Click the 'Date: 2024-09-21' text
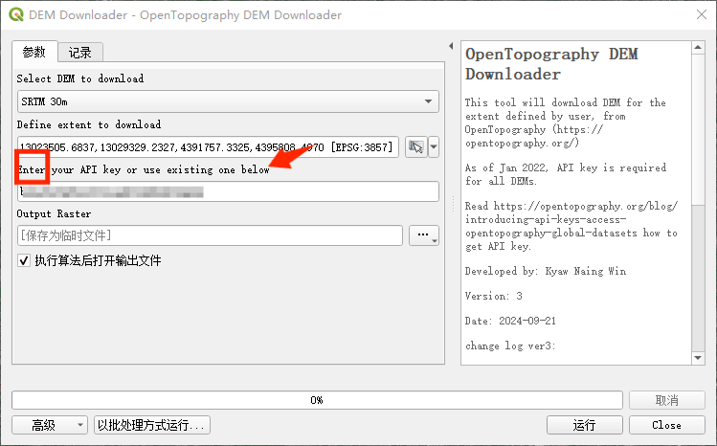Image resolution: width=717 pixels, height=446 pixels. pos(510,321)
